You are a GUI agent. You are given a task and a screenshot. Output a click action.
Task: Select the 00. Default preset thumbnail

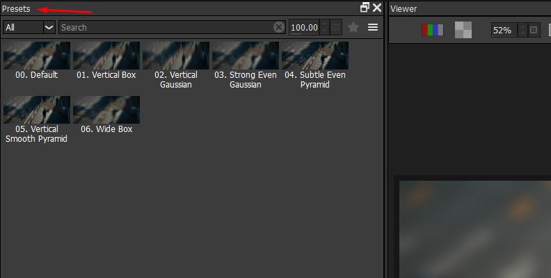tap(37, 56)
